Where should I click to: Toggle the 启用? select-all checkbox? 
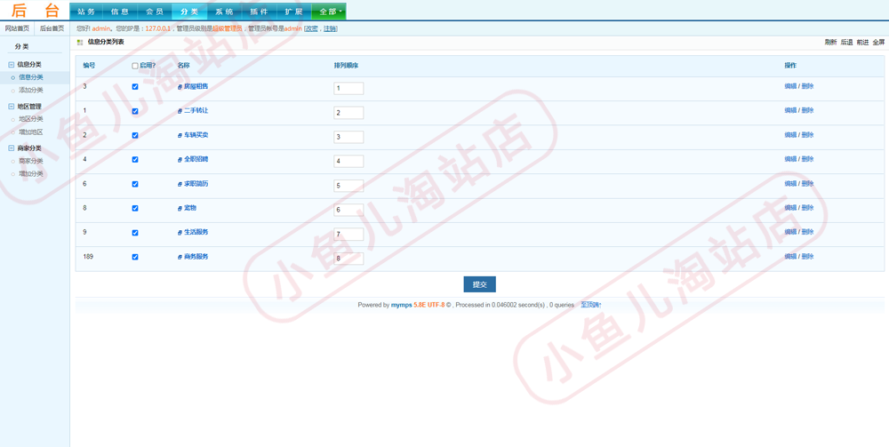(135, 66)
